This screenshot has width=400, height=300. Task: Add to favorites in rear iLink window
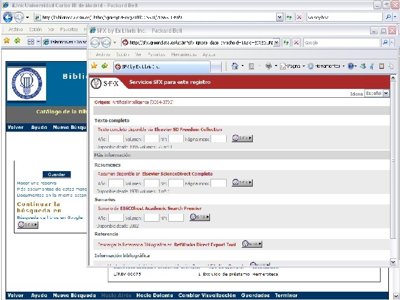tap(17, 41)
